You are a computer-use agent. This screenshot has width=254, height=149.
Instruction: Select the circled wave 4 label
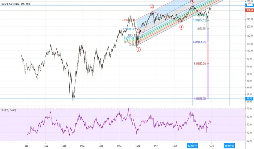pos(182,27)
